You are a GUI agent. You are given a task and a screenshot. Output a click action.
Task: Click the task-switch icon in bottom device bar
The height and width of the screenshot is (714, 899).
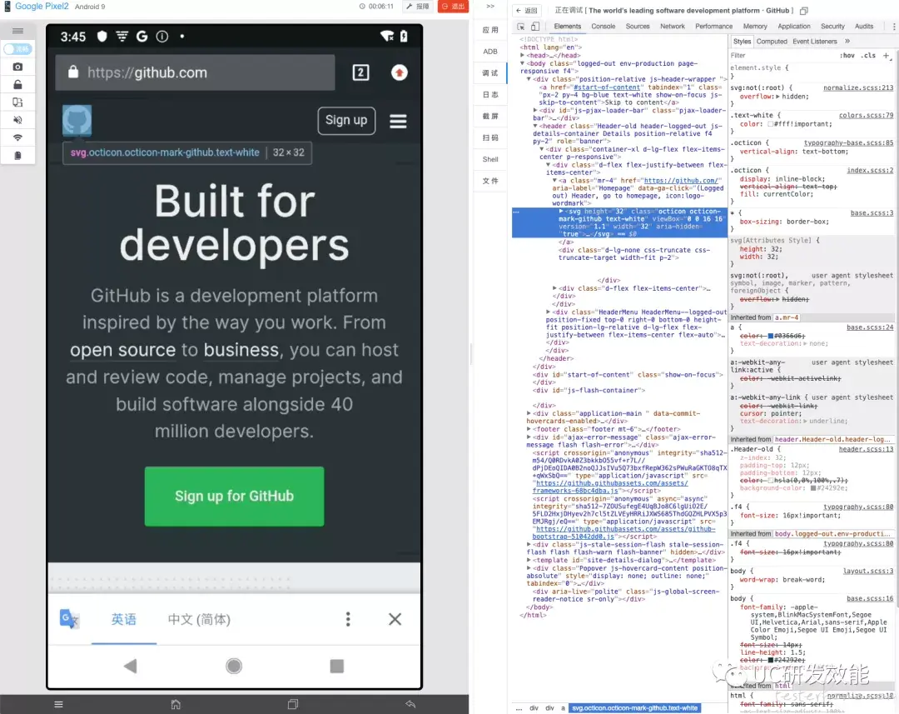293,704
